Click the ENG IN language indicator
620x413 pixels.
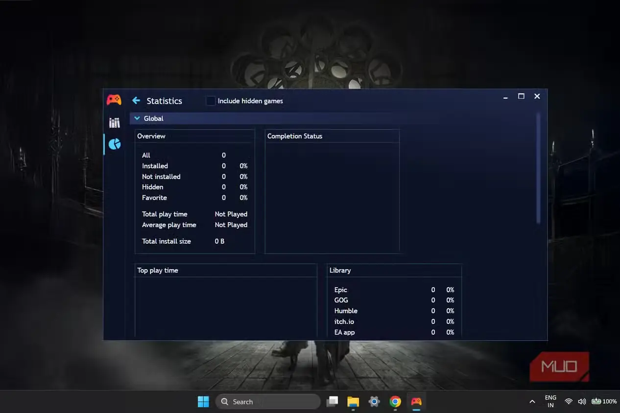click(550, 402)
